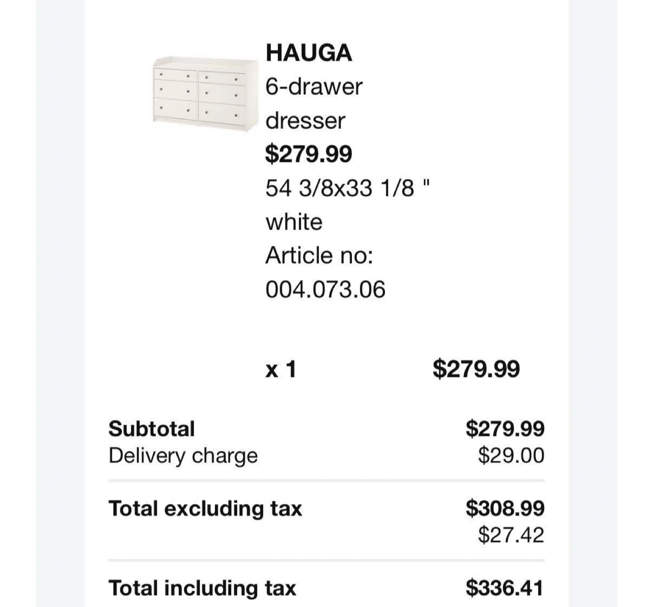Click the Total excluding tax label

(205, 508)
